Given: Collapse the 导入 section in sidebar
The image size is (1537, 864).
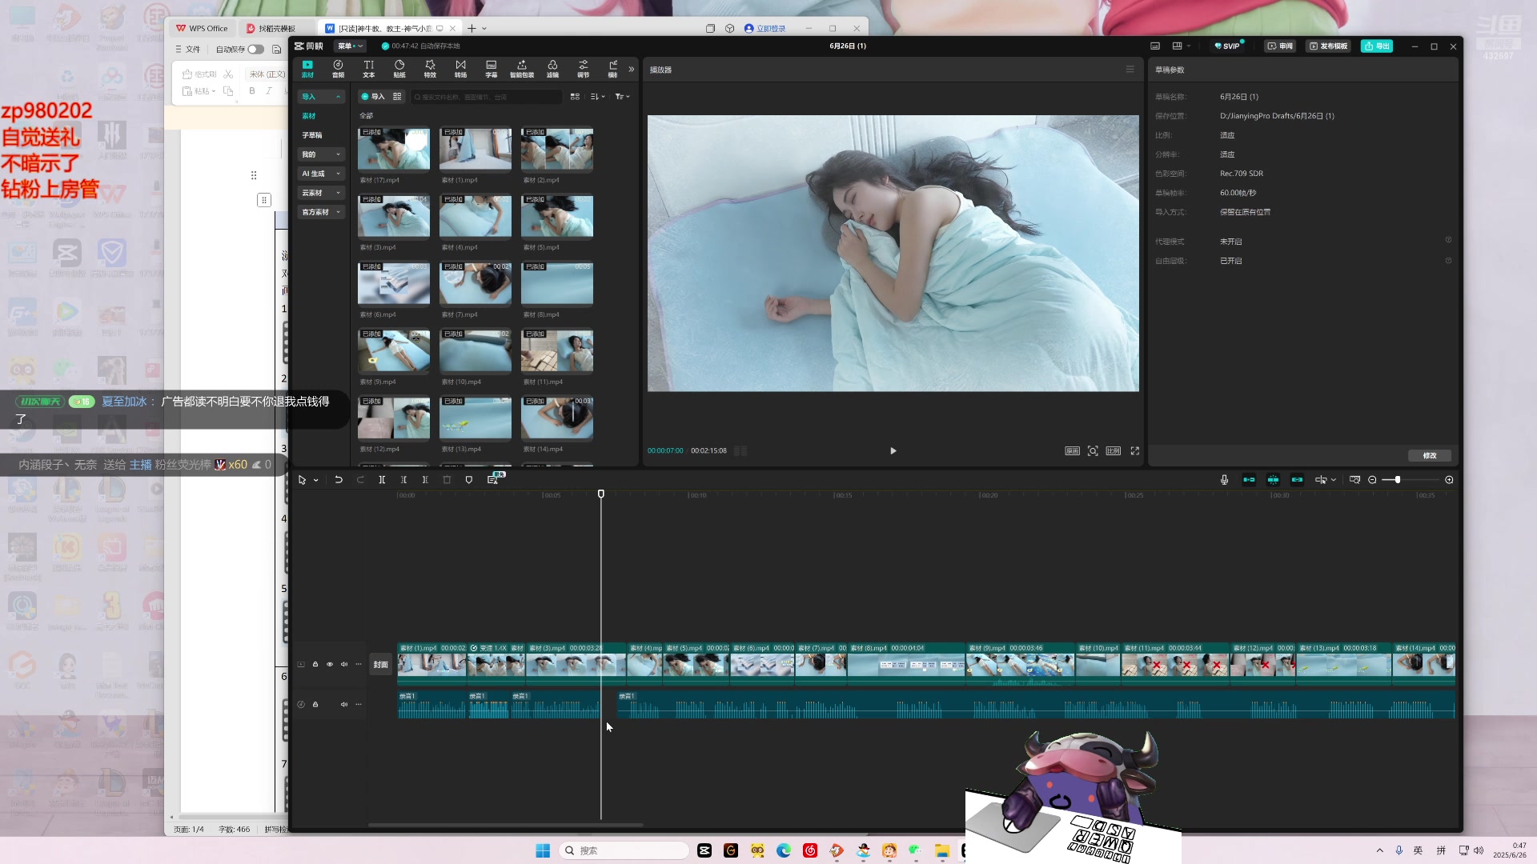Looking at the screenshot, I should tap(339, 97).
